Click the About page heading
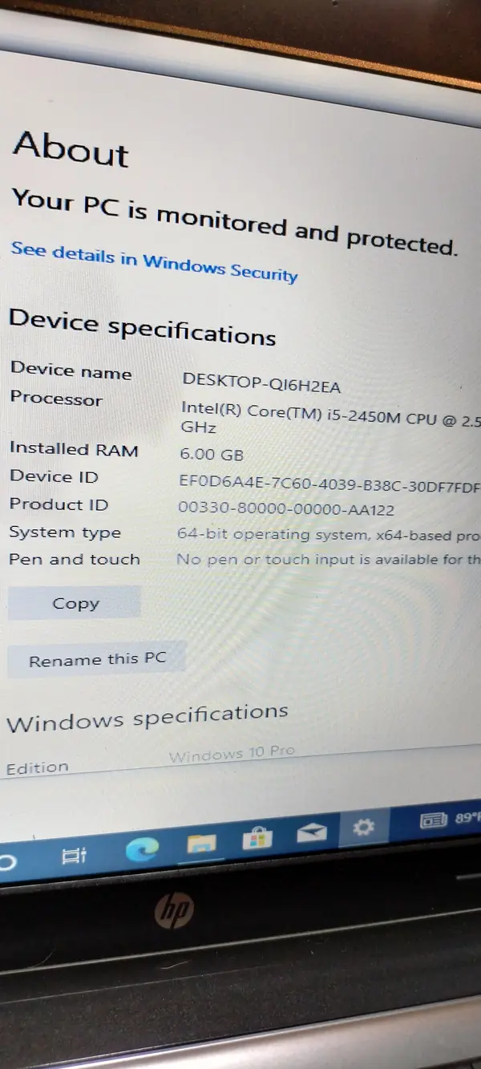481x1069 pixels. tap(71, 149)
